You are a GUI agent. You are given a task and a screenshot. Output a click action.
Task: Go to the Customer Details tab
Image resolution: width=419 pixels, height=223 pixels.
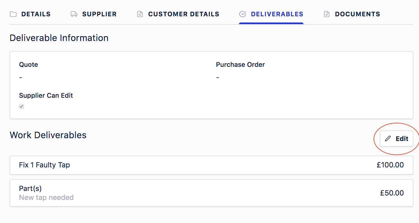(178, 14)
